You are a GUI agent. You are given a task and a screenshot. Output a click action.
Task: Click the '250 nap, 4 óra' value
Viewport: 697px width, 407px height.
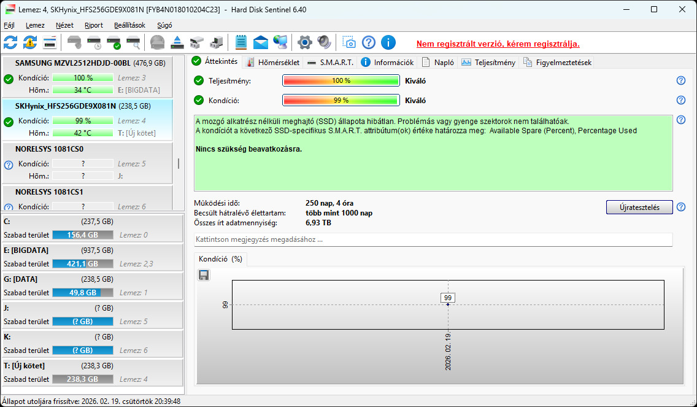(329, 203)
